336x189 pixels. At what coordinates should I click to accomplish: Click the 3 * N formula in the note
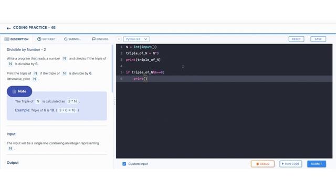72,101
